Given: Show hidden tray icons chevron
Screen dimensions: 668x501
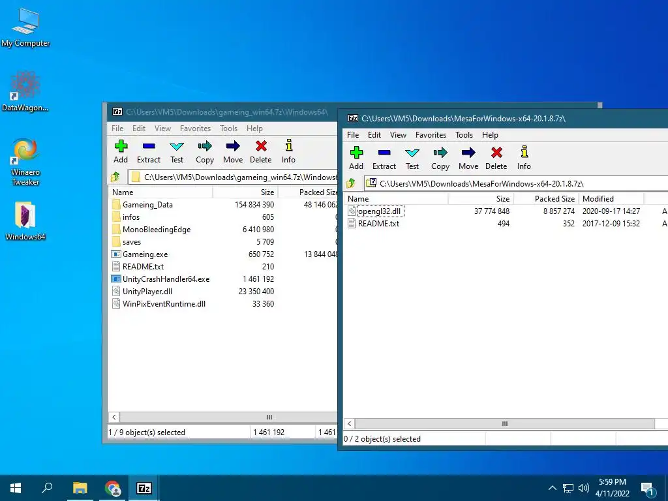Looking at the screenshot, I should coord(552,488).
